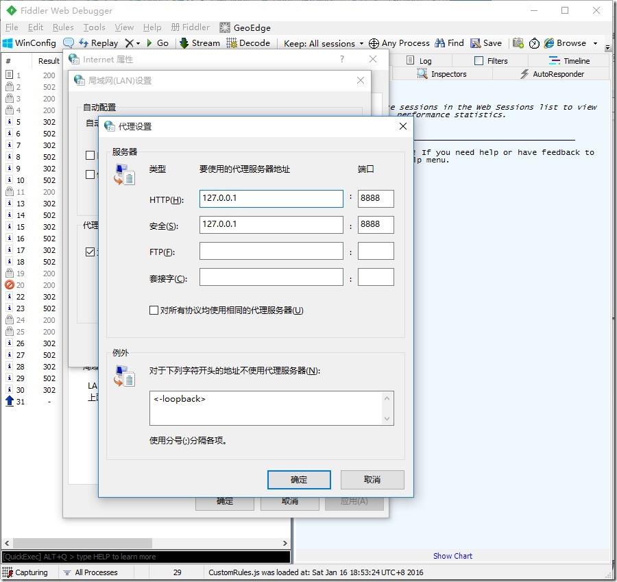Click the Save toolbar button
The image size is (617, 582).
pos(486,43)
